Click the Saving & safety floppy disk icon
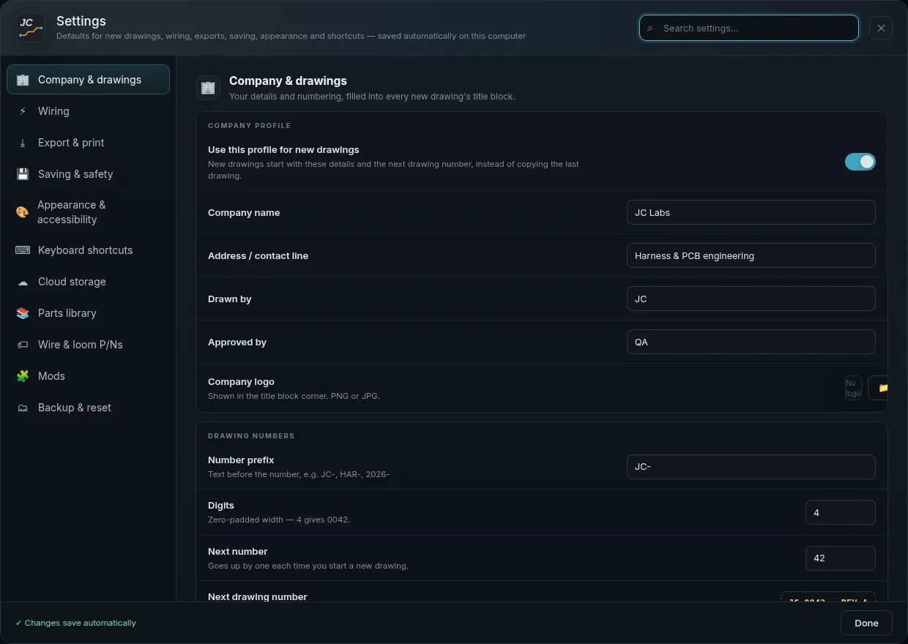Screen dimensions: 908x644 [x=23, y=174]
